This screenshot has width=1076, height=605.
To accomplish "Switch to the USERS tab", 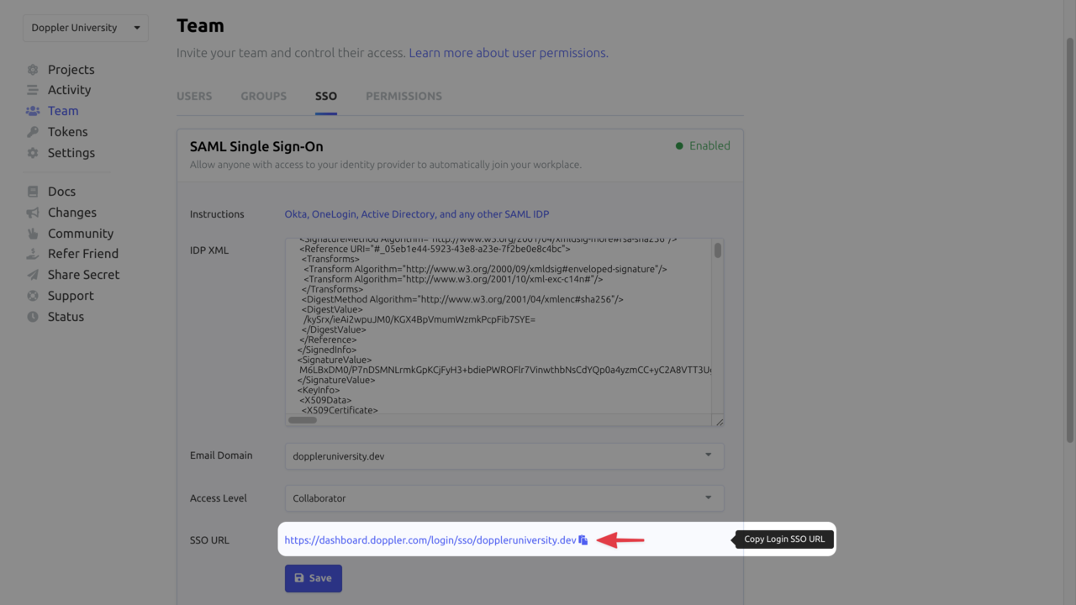I will point(194,96).
